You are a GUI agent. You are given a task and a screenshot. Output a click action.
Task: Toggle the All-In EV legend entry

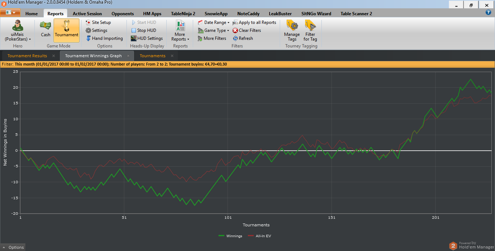[259, 236]
